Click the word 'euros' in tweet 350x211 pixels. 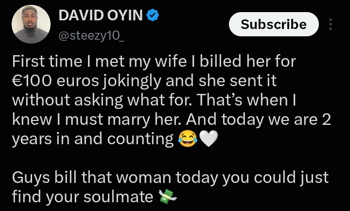coord(77,81)
